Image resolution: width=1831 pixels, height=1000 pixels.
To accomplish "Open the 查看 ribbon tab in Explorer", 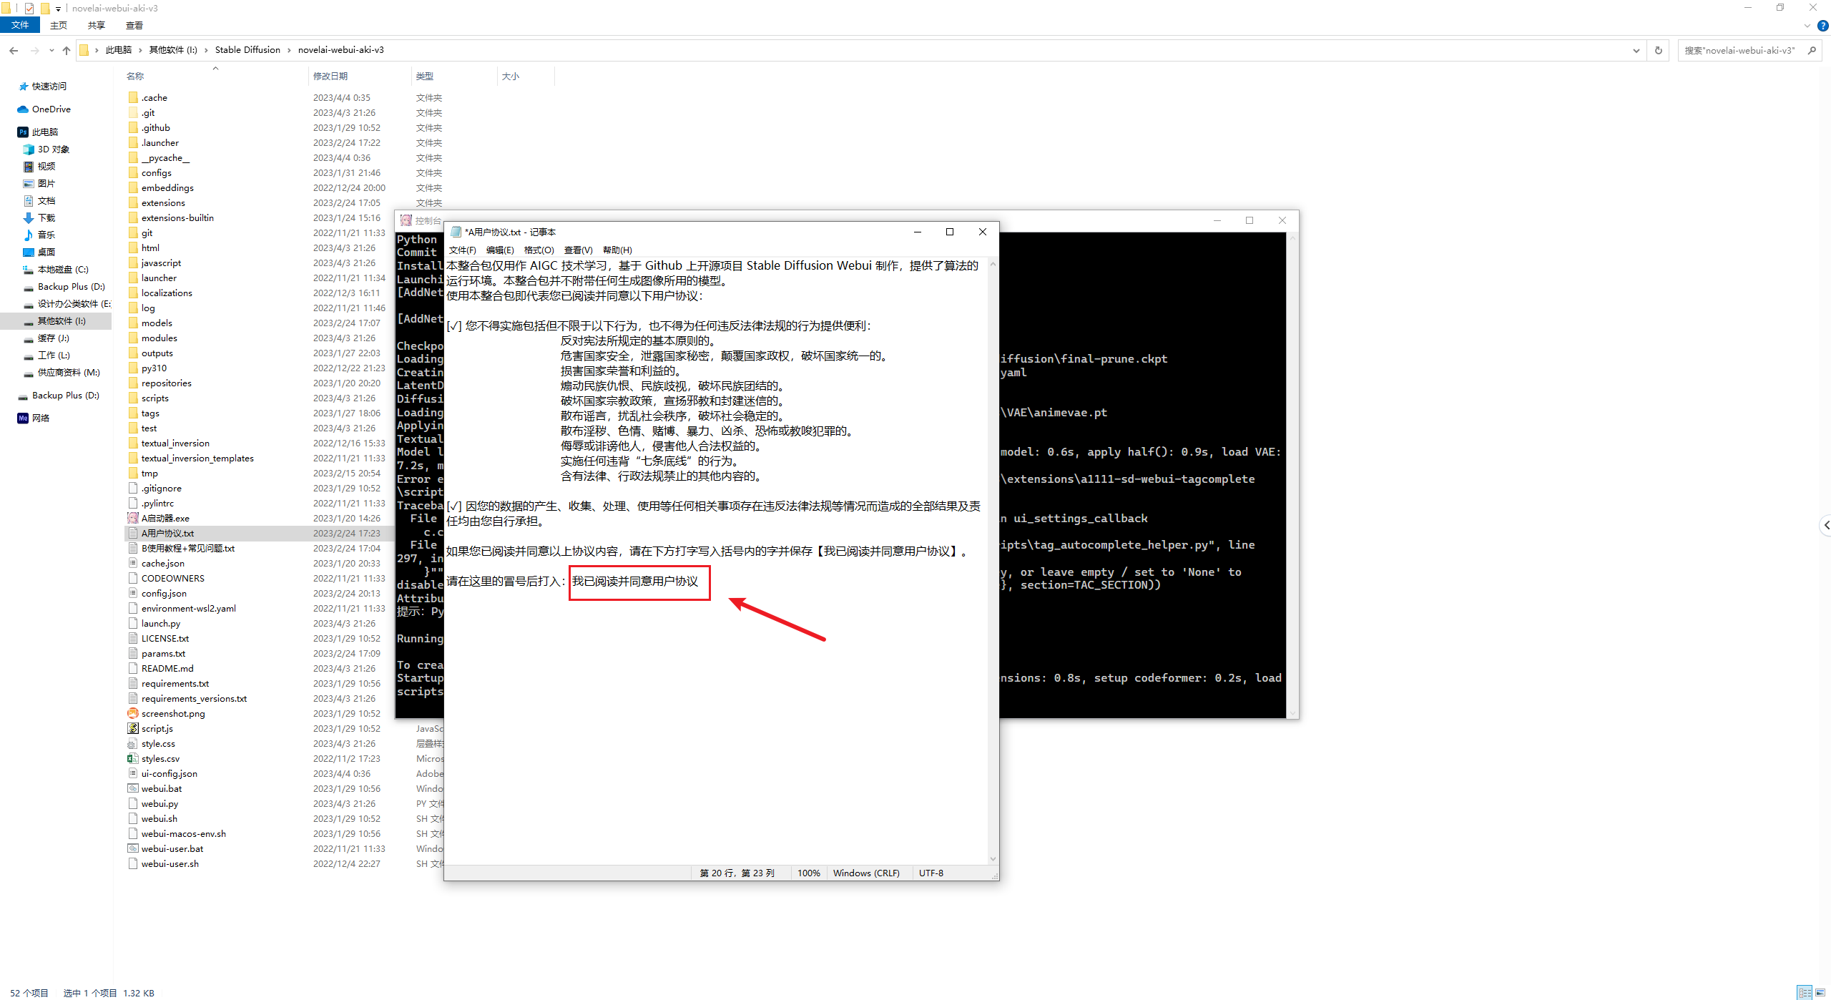I will [134, 25].
